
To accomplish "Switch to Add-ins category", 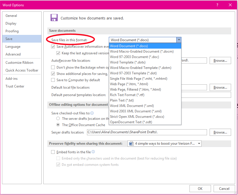I will click(x=22, y=78).
